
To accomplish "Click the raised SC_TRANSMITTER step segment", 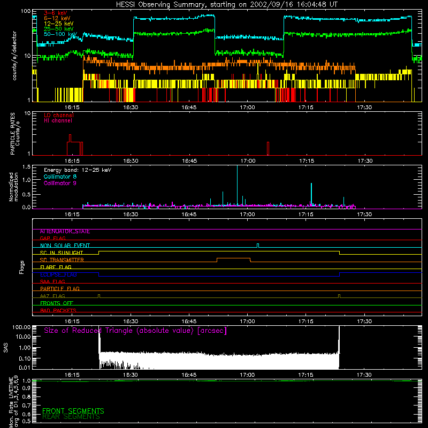I will tap(234, 258).
